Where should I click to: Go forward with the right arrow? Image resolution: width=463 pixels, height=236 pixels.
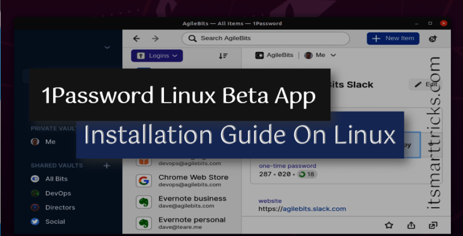(156, 38)
